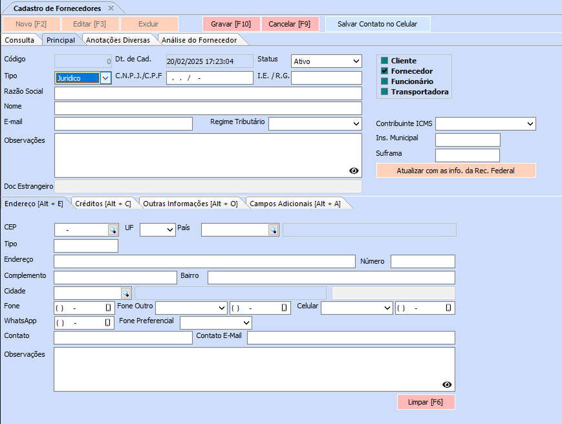
Task: Click the Complemento input field
Action: pyautogui.click(x=115, y=277)
